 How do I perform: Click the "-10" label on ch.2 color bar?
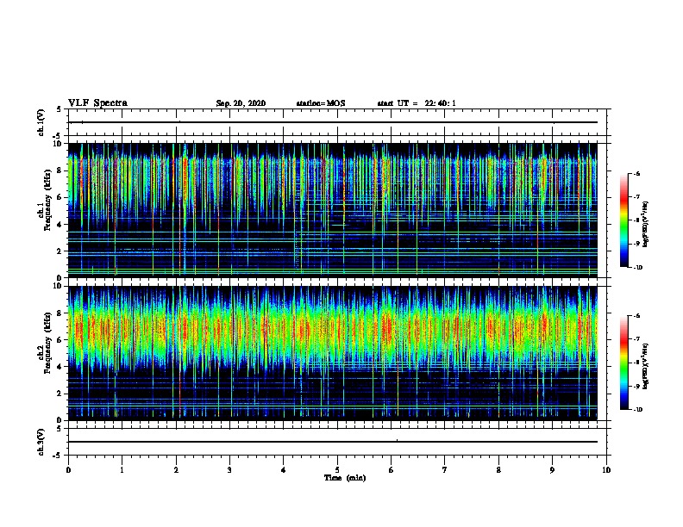pyautogui.click(x=637, y=410)
